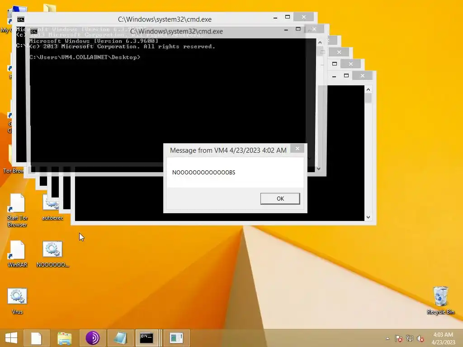Minimize the frontmost cmd window
Viewport: 463px width, 347px height.
click(334, 76)
